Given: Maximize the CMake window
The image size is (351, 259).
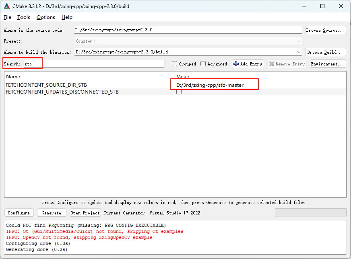Looking at the screenshot, I should [x=322, y=6].
